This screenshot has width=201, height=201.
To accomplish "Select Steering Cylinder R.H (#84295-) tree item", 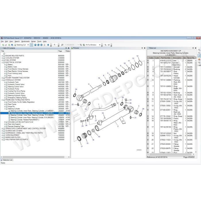I will [x=32, y=117].
